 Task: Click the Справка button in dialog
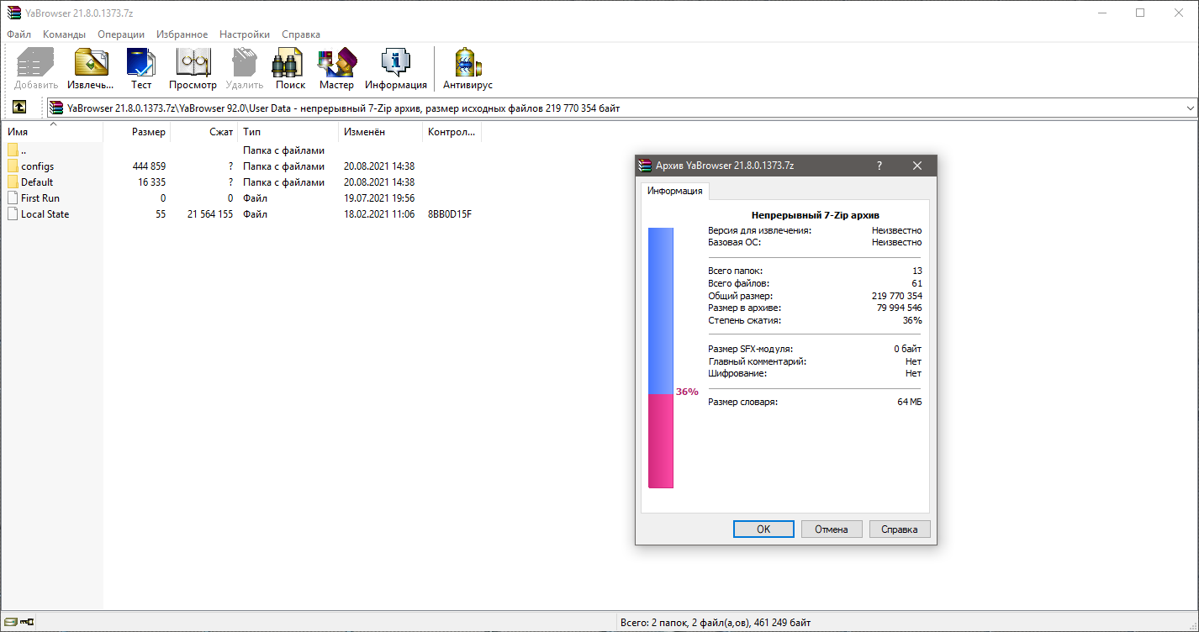click(900, 529)
